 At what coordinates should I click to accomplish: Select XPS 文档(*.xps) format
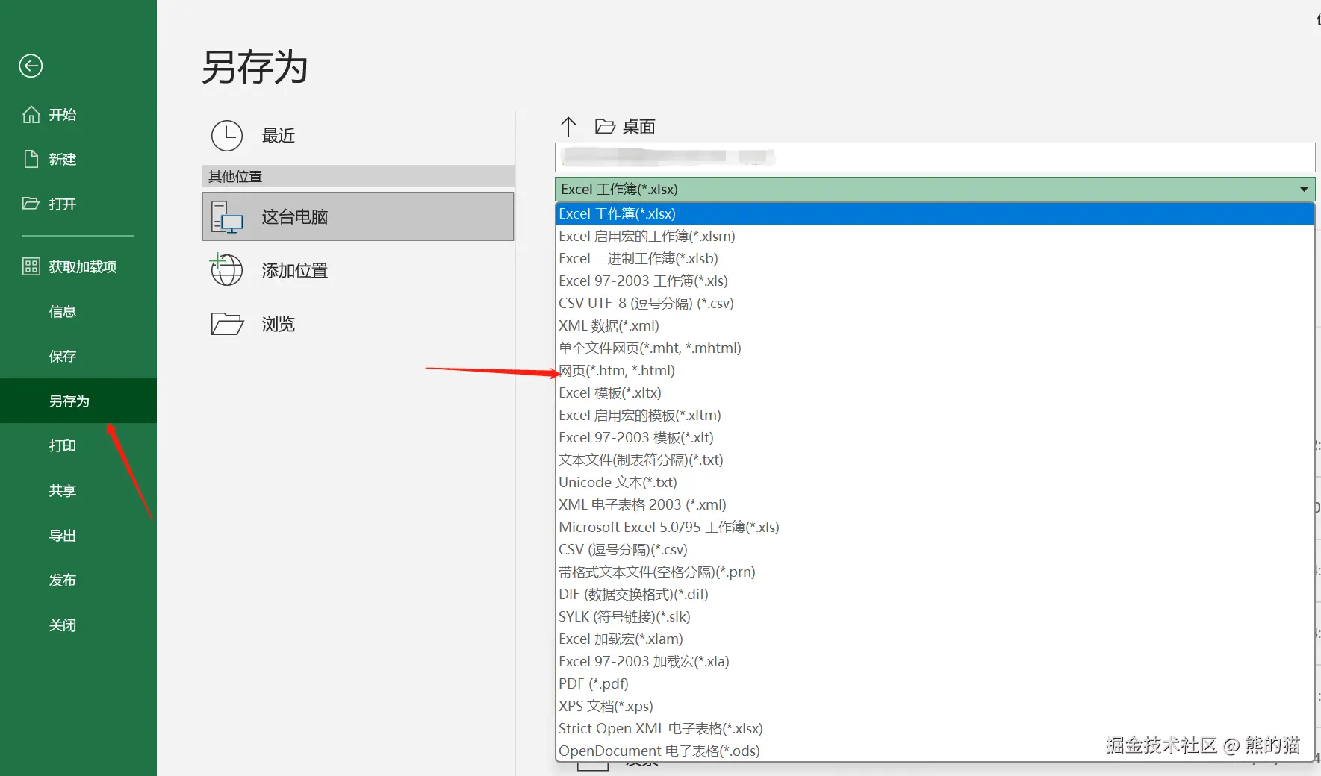(935, 706)
